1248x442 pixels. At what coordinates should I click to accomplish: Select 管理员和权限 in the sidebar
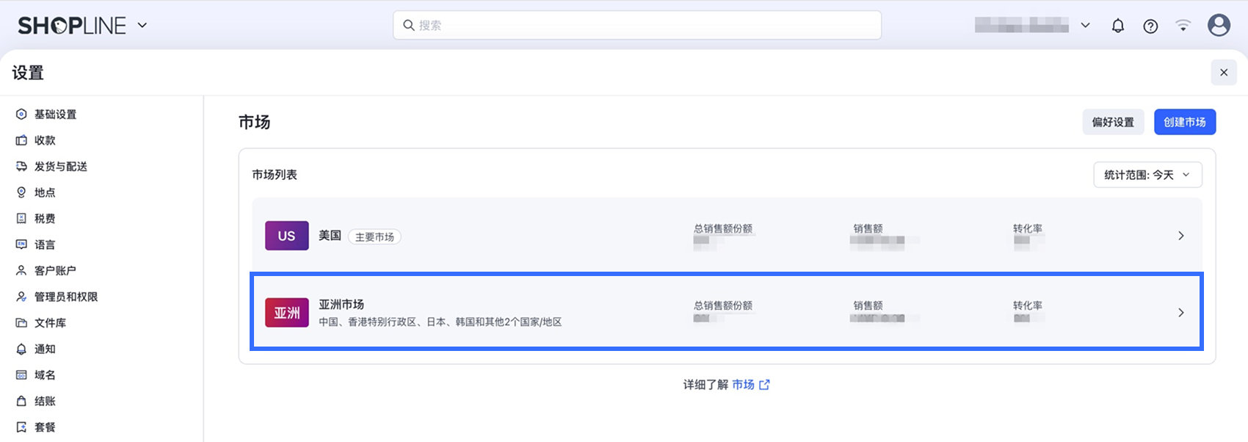pyautogui.click(x=65, y=297)
